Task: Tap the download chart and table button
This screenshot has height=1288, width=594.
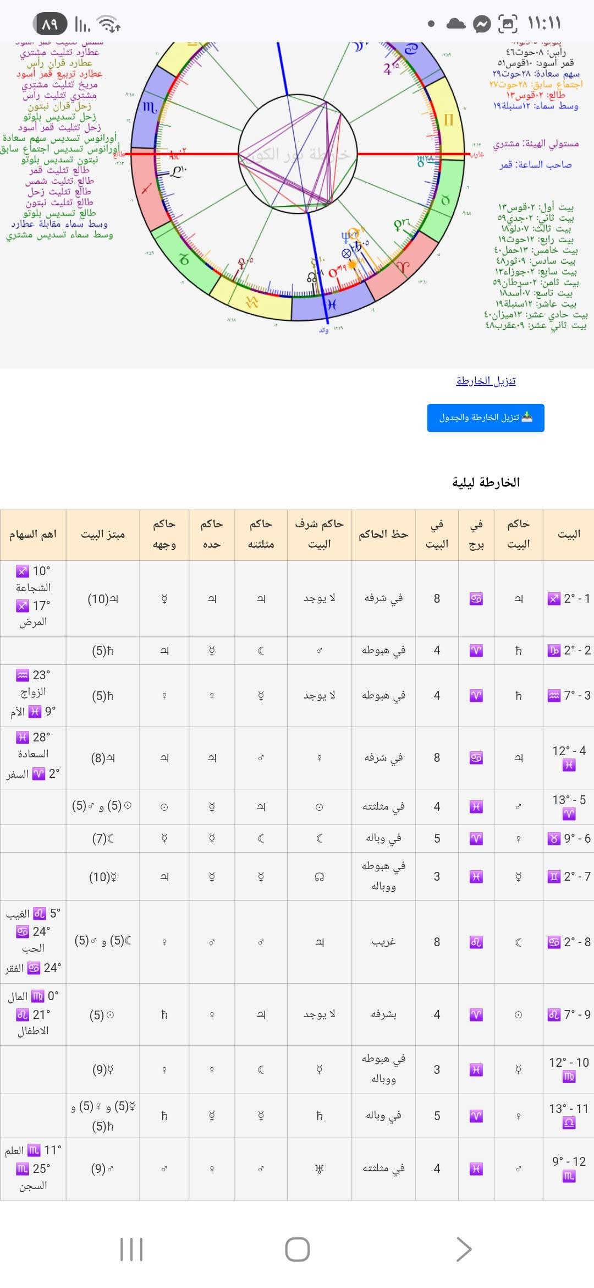Action: tap(486, 418)
